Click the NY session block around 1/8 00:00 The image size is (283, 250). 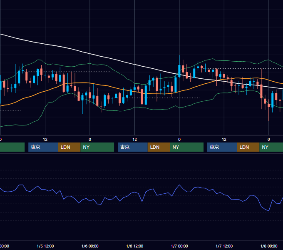pos(271,147)
